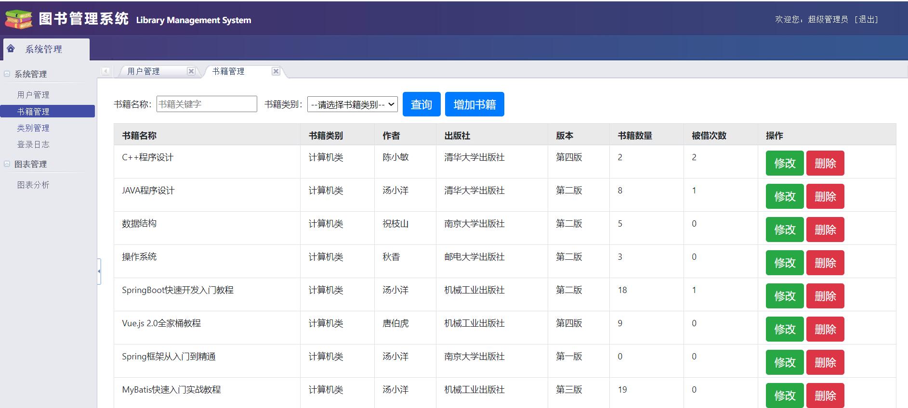Click 修改 for MyBatis快速入门实战教程

[x=785, y=395]
